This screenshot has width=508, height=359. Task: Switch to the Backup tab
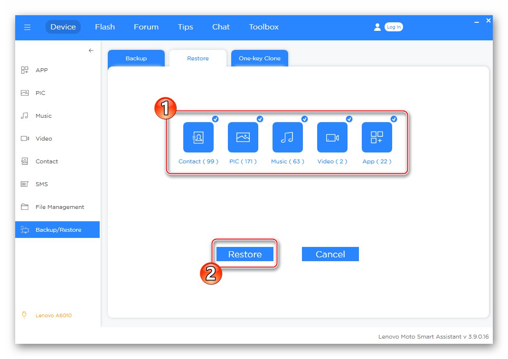tap(136, 58)
